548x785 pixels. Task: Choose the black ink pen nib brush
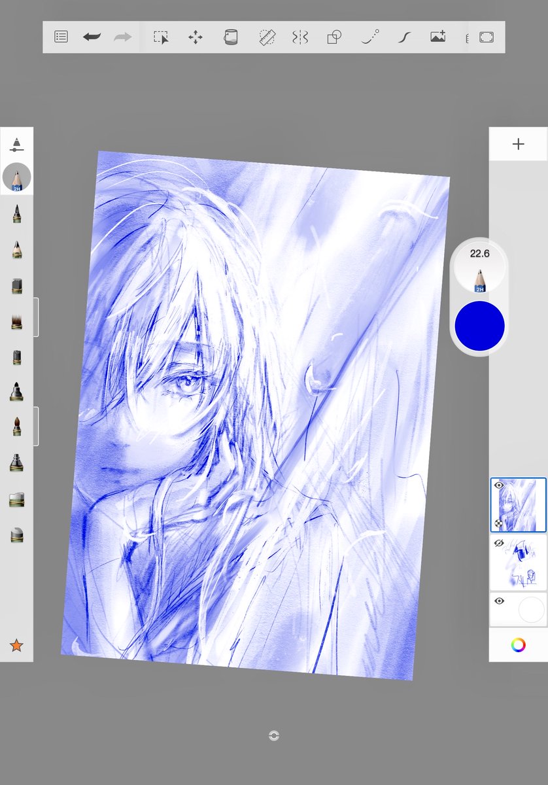click(x=16, y=392)
